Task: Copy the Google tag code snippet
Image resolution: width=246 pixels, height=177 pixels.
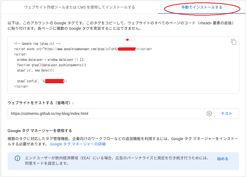Action: click(233, 42)
